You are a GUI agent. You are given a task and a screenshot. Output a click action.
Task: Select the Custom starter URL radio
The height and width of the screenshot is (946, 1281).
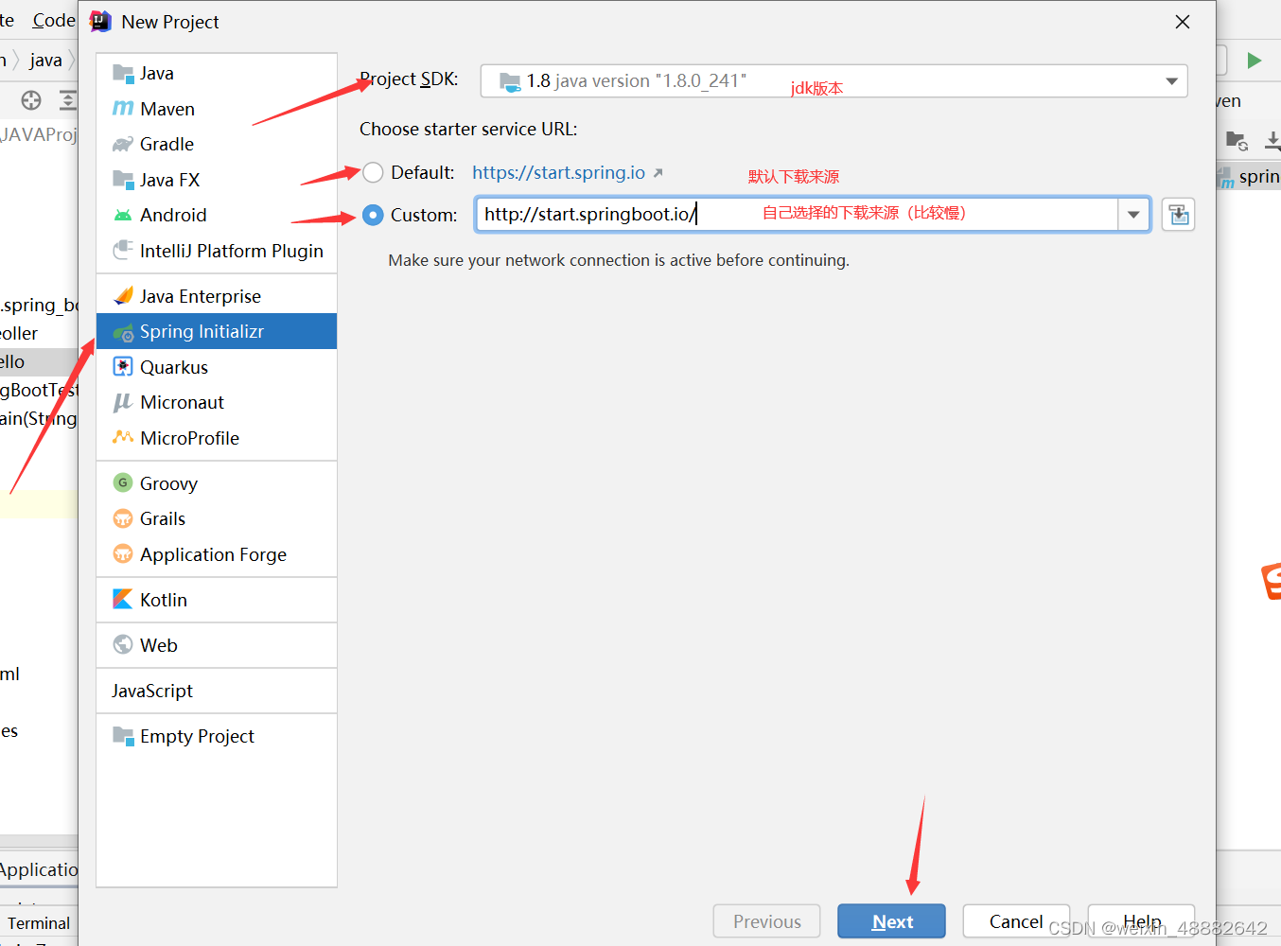373,215
